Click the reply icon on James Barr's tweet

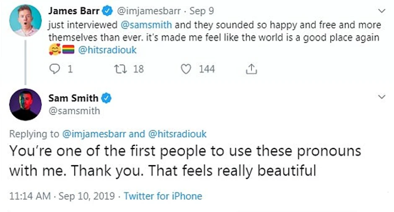pos(56,69)
